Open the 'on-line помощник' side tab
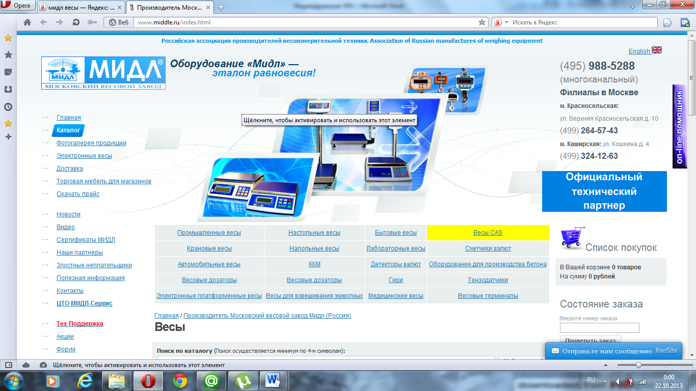 tap(680, 126)
